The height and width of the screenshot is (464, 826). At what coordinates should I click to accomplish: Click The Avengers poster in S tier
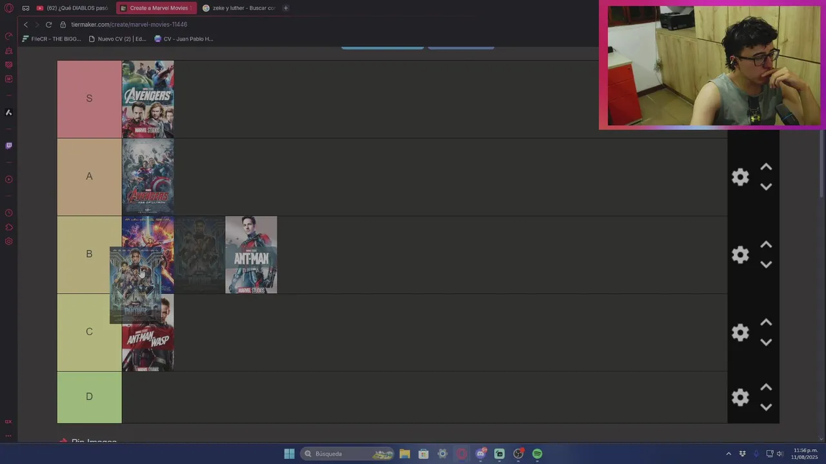[x=148, y=99]
